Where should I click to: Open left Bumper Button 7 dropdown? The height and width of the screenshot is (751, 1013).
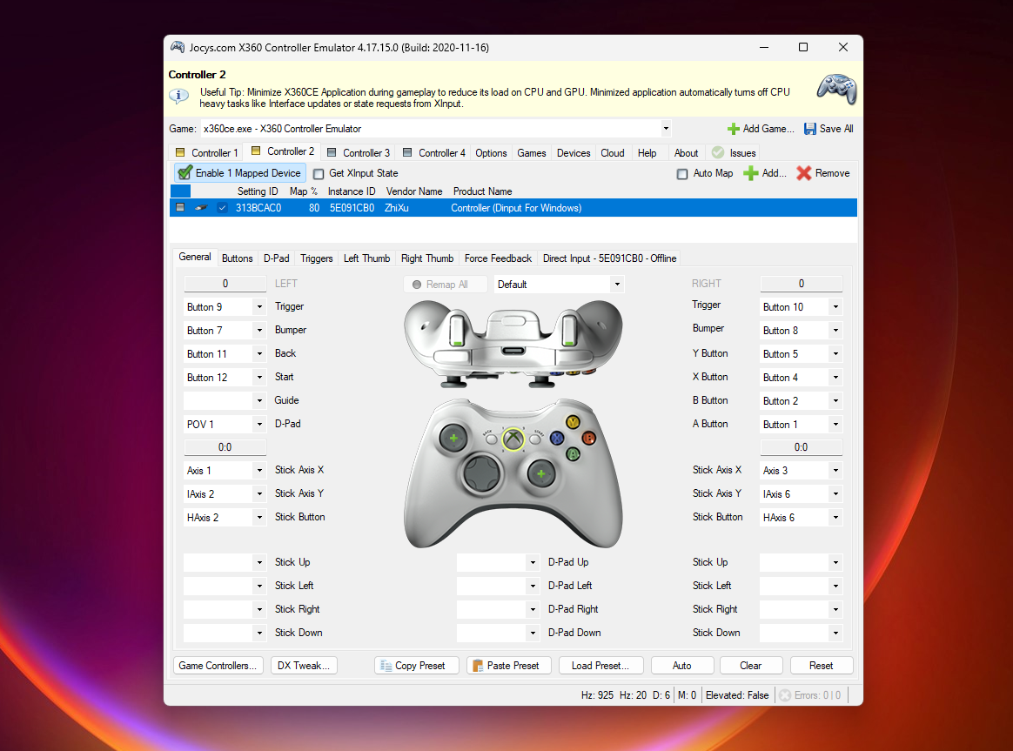tap(259, 330)
